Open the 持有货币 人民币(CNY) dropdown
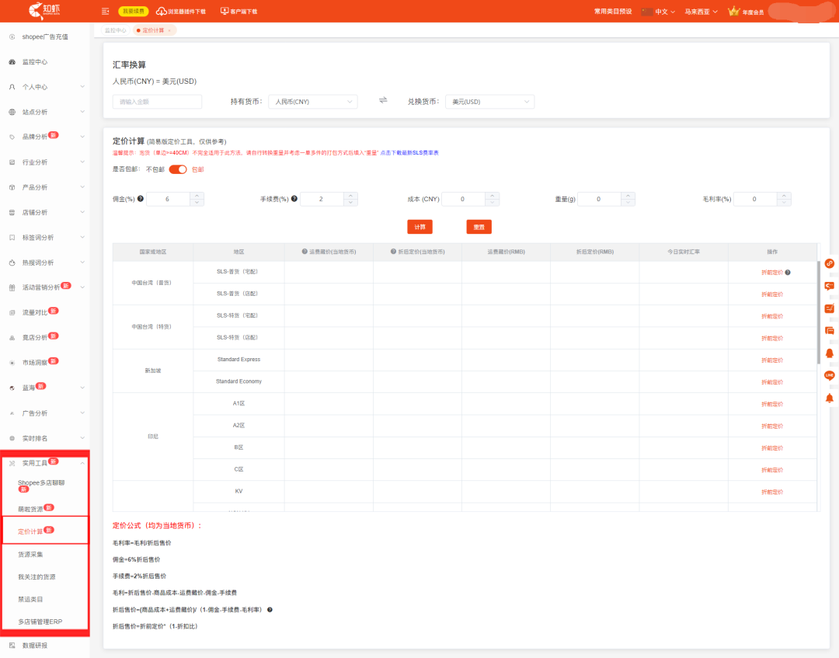839x658 pixels. point(313,102)
